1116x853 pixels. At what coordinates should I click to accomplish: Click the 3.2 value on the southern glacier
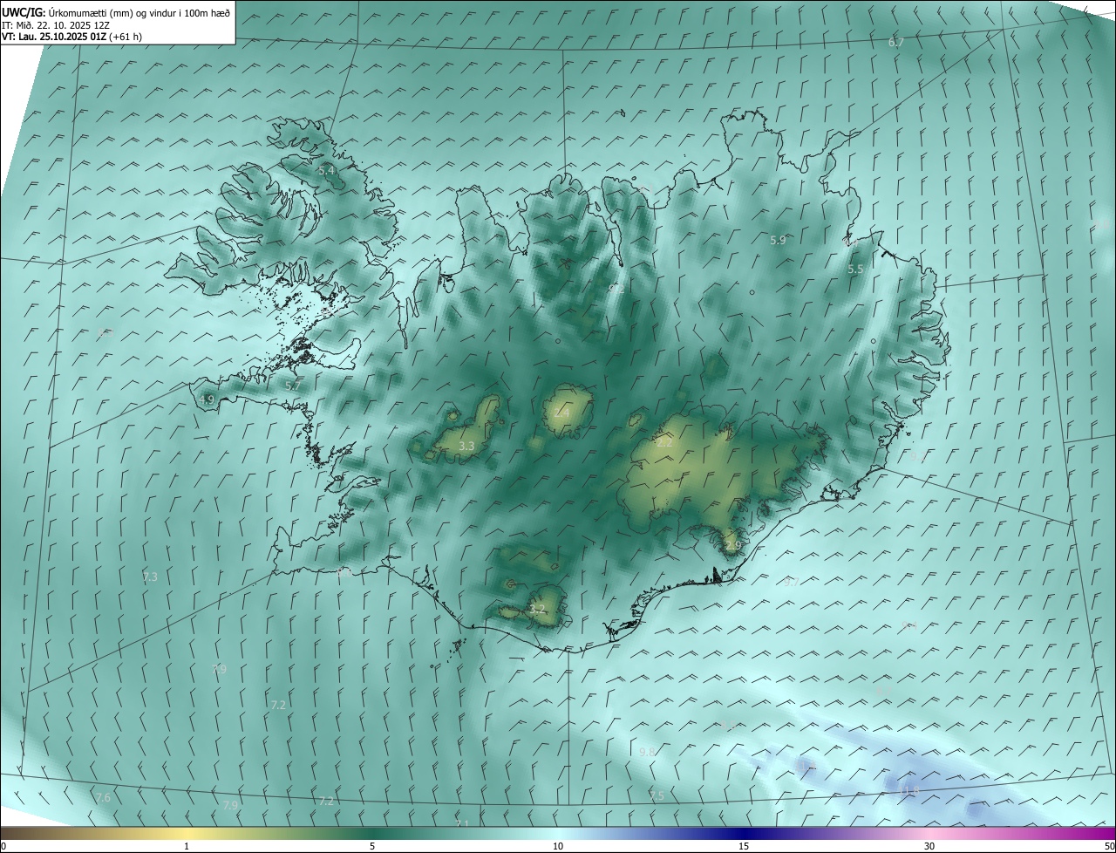point(537,609)
